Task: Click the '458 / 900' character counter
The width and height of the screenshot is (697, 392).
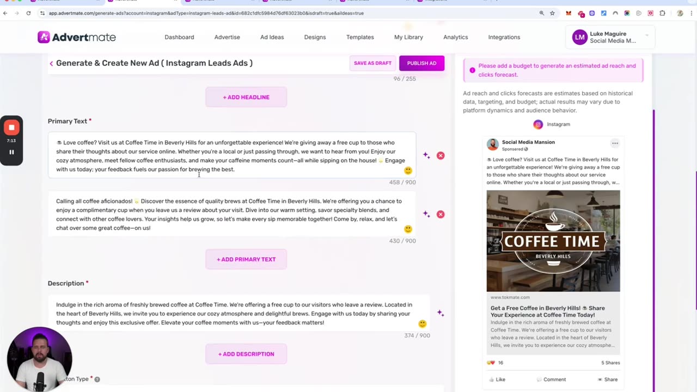Action: 402,182
